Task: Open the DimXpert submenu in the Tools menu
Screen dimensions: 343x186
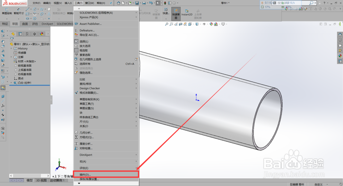Action: pyautogui.click(x=106, y=155)
